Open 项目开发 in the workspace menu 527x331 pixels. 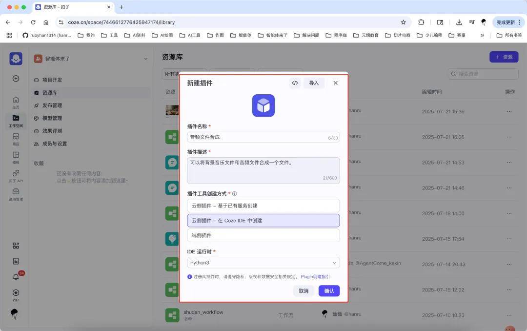click(52, 80)
